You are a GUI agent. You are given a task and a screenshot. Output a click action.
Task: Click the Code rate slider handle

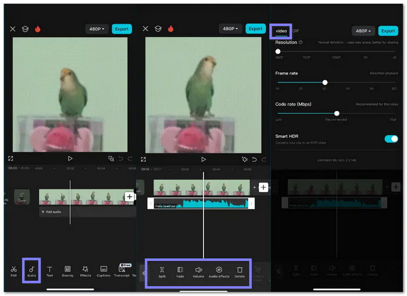pos(337,113)
